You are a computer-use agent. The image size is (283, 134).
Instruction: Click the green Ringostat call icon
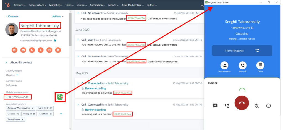(60, 97)
